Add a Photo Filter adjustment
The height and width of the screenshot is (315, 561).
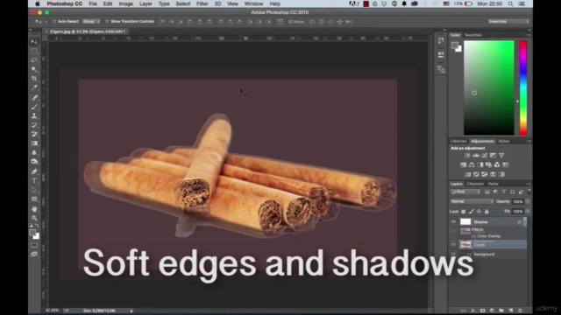[488, 164]
